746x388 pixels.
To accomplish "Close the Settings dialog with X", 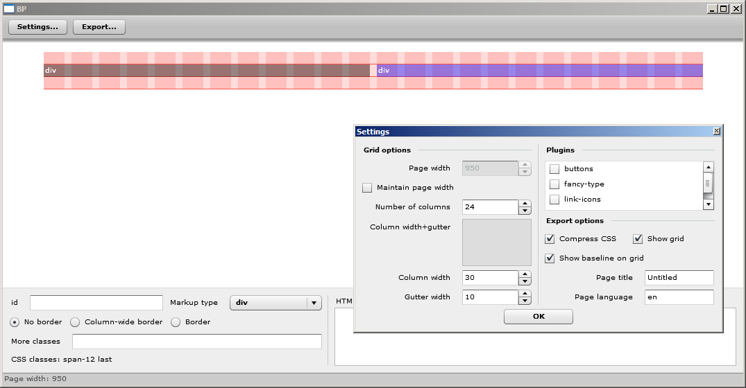I will 716,132.
